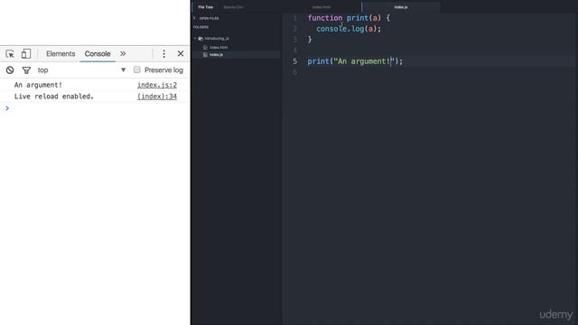Open the index.html editor tab

(x=322, y=7)
